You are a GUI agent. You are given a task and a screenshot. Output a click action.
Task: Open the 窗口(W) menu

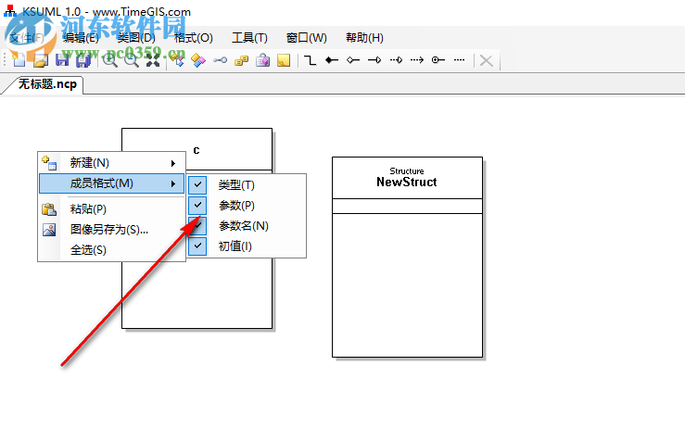pyautogui.click(x=306, y=38)
